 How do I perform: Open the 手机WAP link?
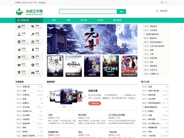click(x=42, y=3)
